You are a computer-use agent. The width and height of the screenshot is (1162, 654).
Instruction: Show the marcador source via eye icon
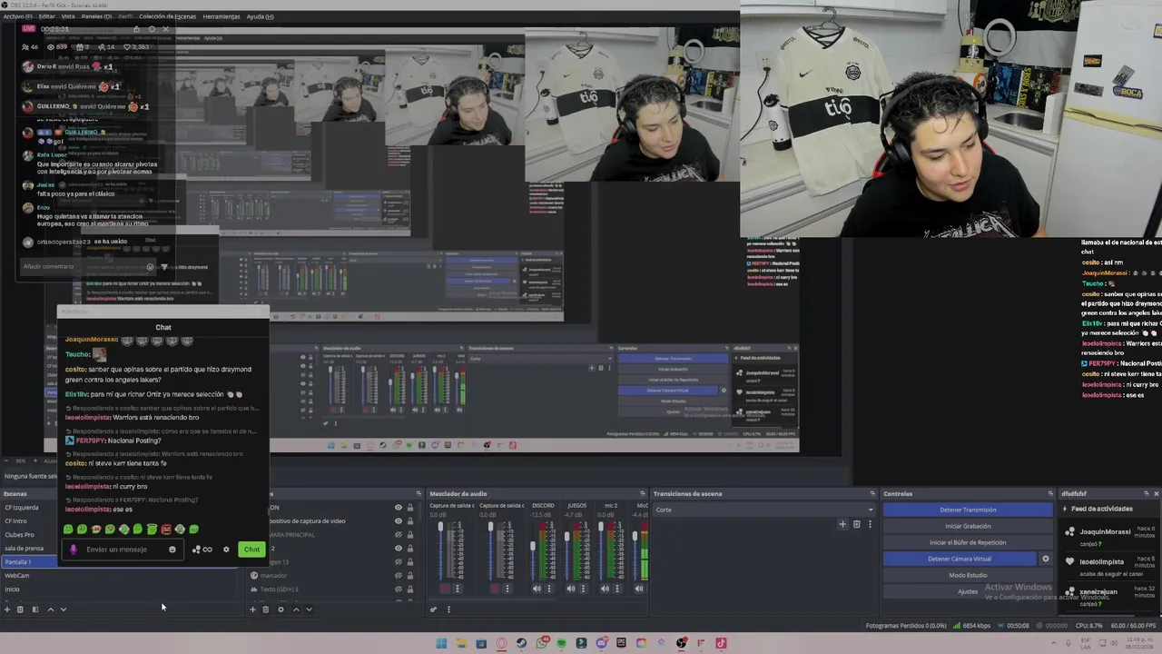[398, 576]
